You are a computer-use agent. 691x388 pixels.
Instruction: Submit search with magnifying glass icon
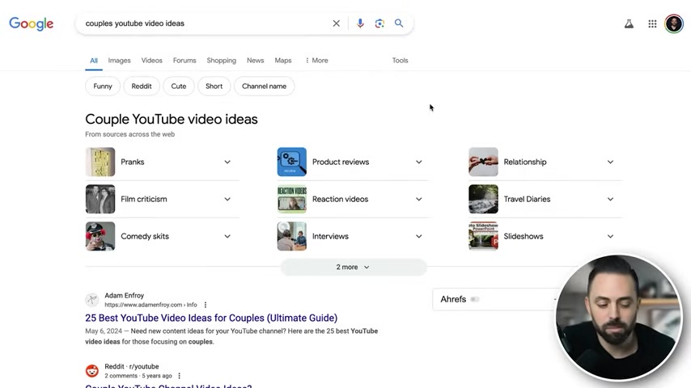click(399, 23)
